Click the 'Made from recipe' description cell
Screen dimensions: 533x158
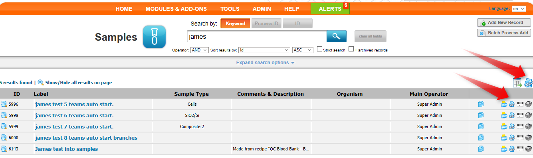click(x=271, y=149)
